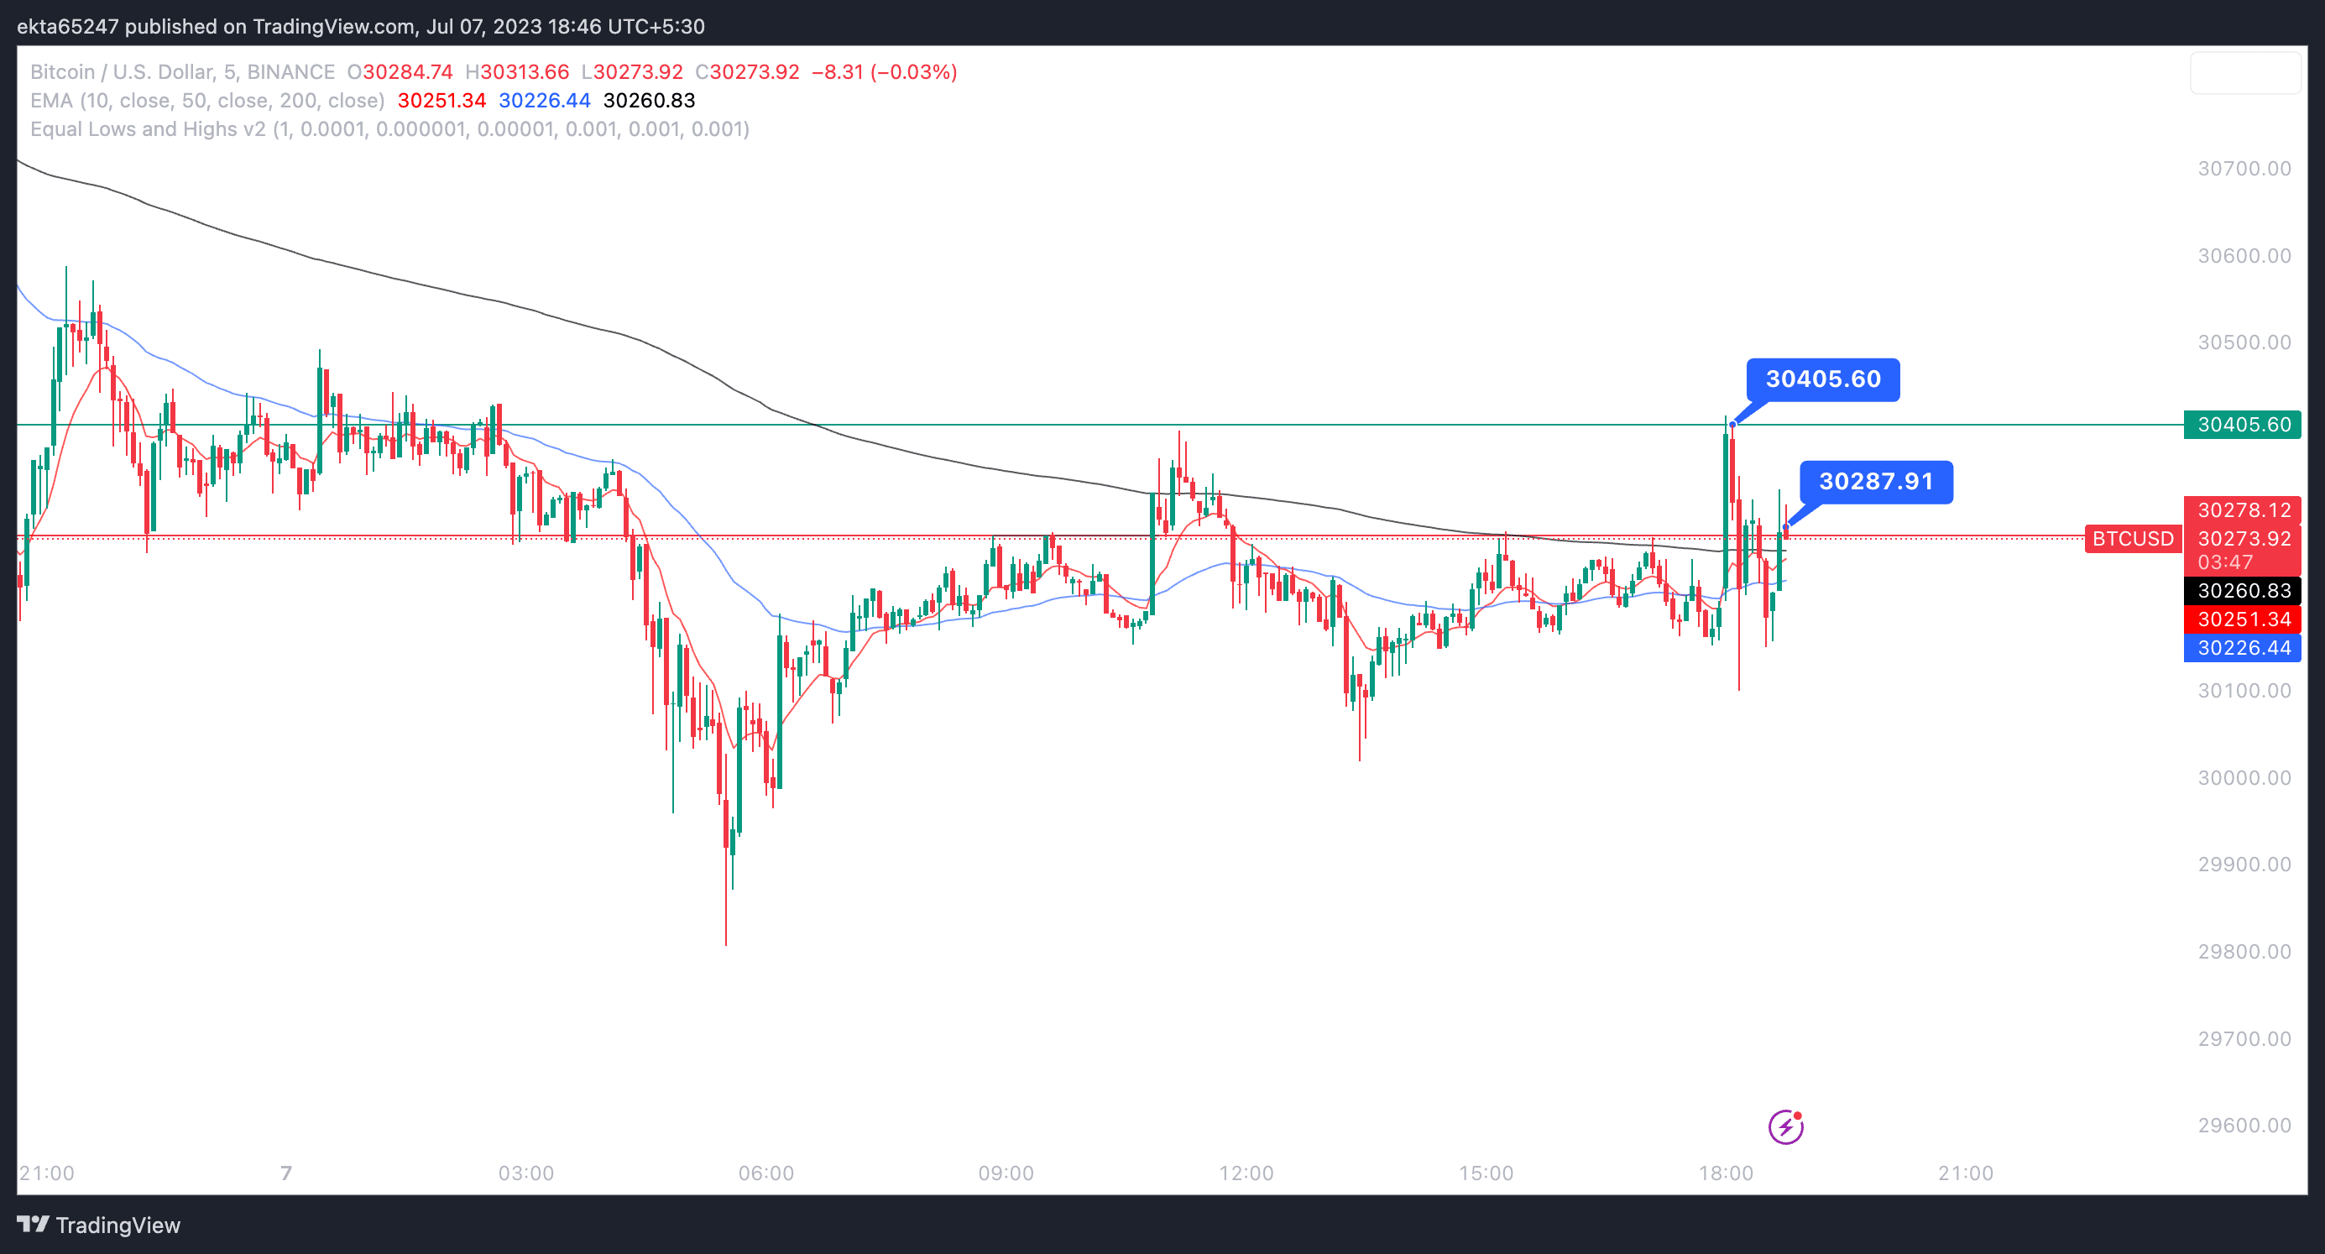
Task: Click the open value O30284.74
Action: pos(400,72)
